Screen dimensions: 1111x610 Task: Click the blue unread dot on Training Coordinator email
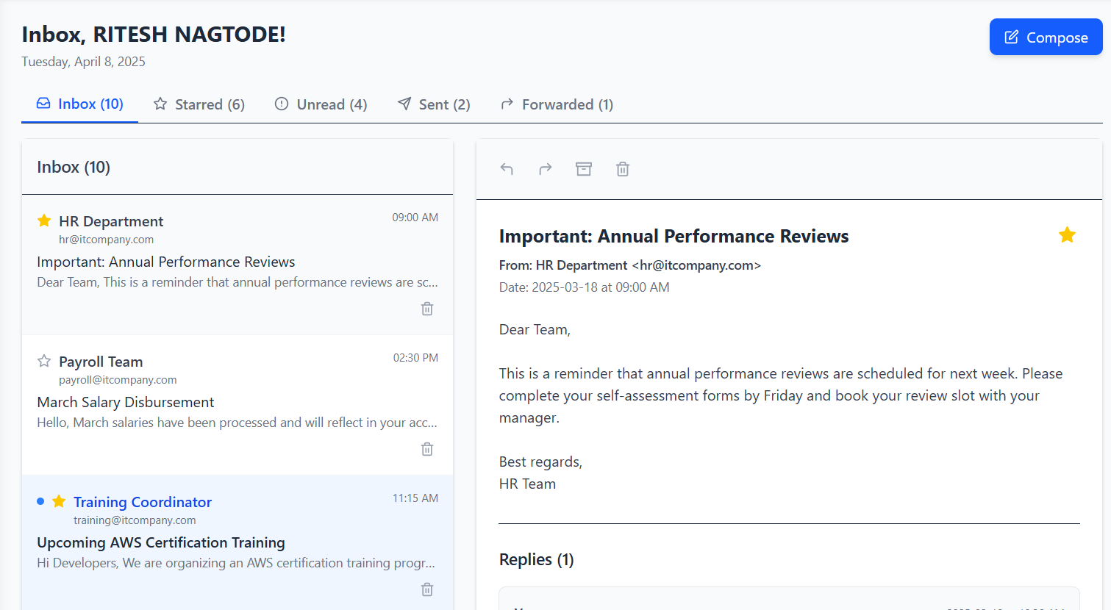click(x=40, y=500)
